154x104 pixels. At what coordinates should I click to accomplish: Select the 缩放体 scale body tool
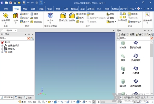[133, 14]
